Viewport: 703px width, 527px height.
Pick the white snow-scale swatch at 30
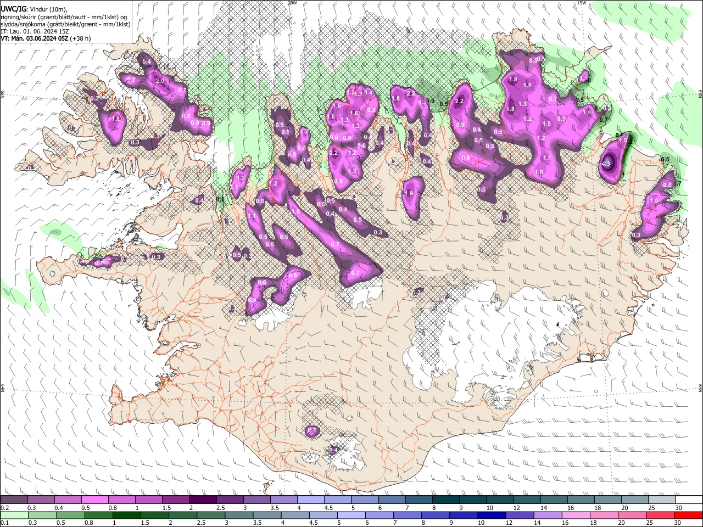(689, 500)
